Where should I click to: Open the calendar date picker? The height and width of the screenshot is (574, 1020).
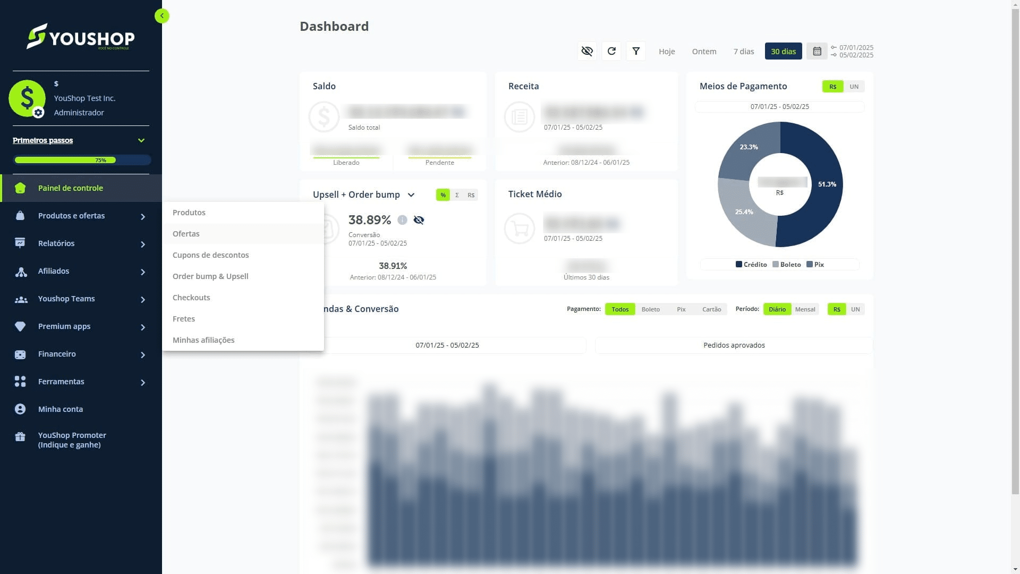click(817, 51)
